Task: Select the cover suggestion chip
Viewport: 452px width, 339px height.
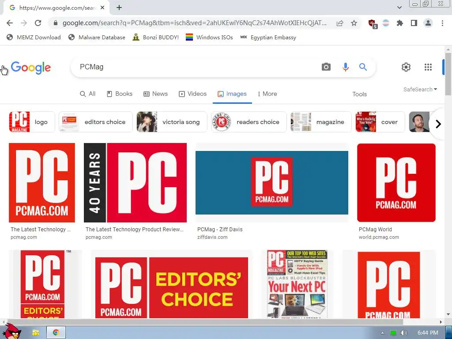Action: tap(380, 122)
